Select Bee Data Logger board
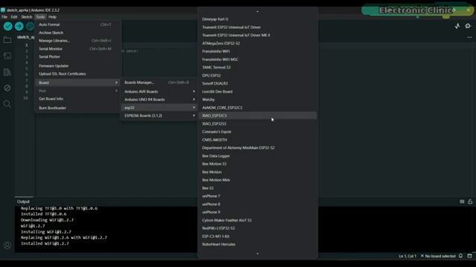The width and height of the screenshot is (476, 267). tap(258, 156)
